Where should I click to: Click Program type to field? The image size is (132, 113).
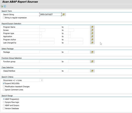pos(69,33)
